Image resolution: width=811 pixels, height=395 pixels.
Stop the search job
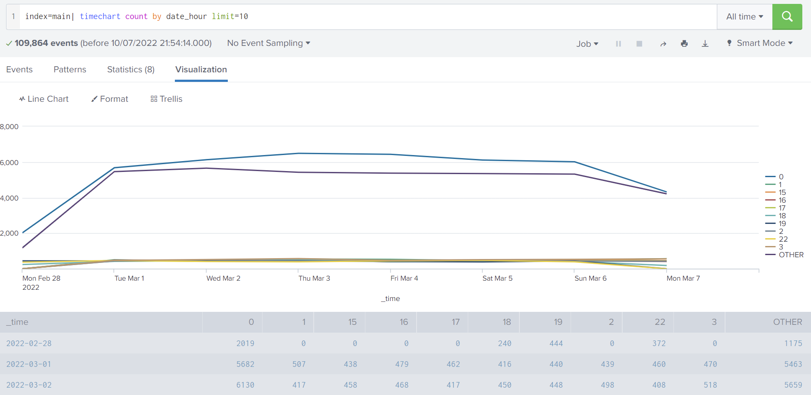[x=639, y=43]
